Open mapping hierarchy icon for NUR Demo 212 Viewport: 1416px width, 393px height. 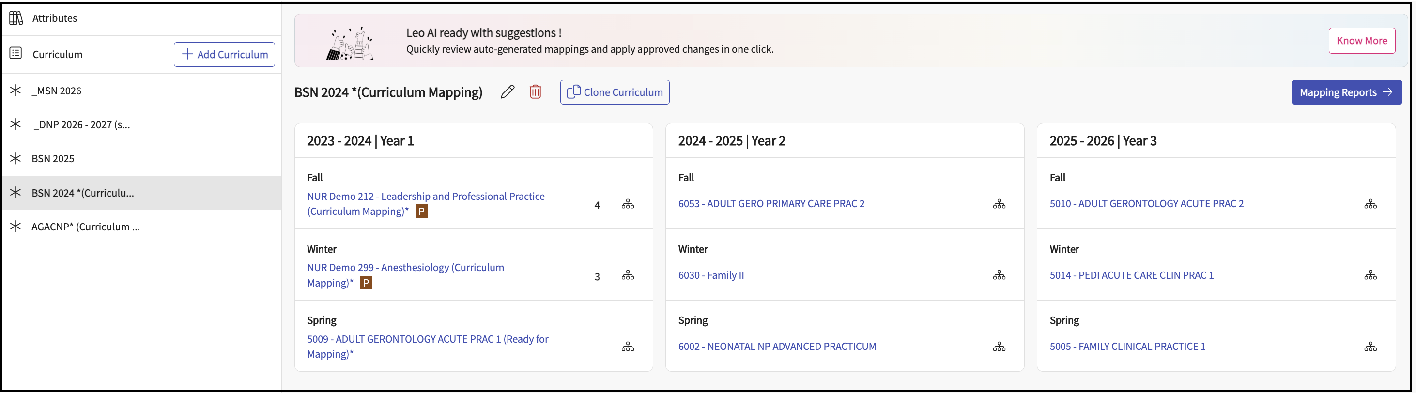coord(627,204)
